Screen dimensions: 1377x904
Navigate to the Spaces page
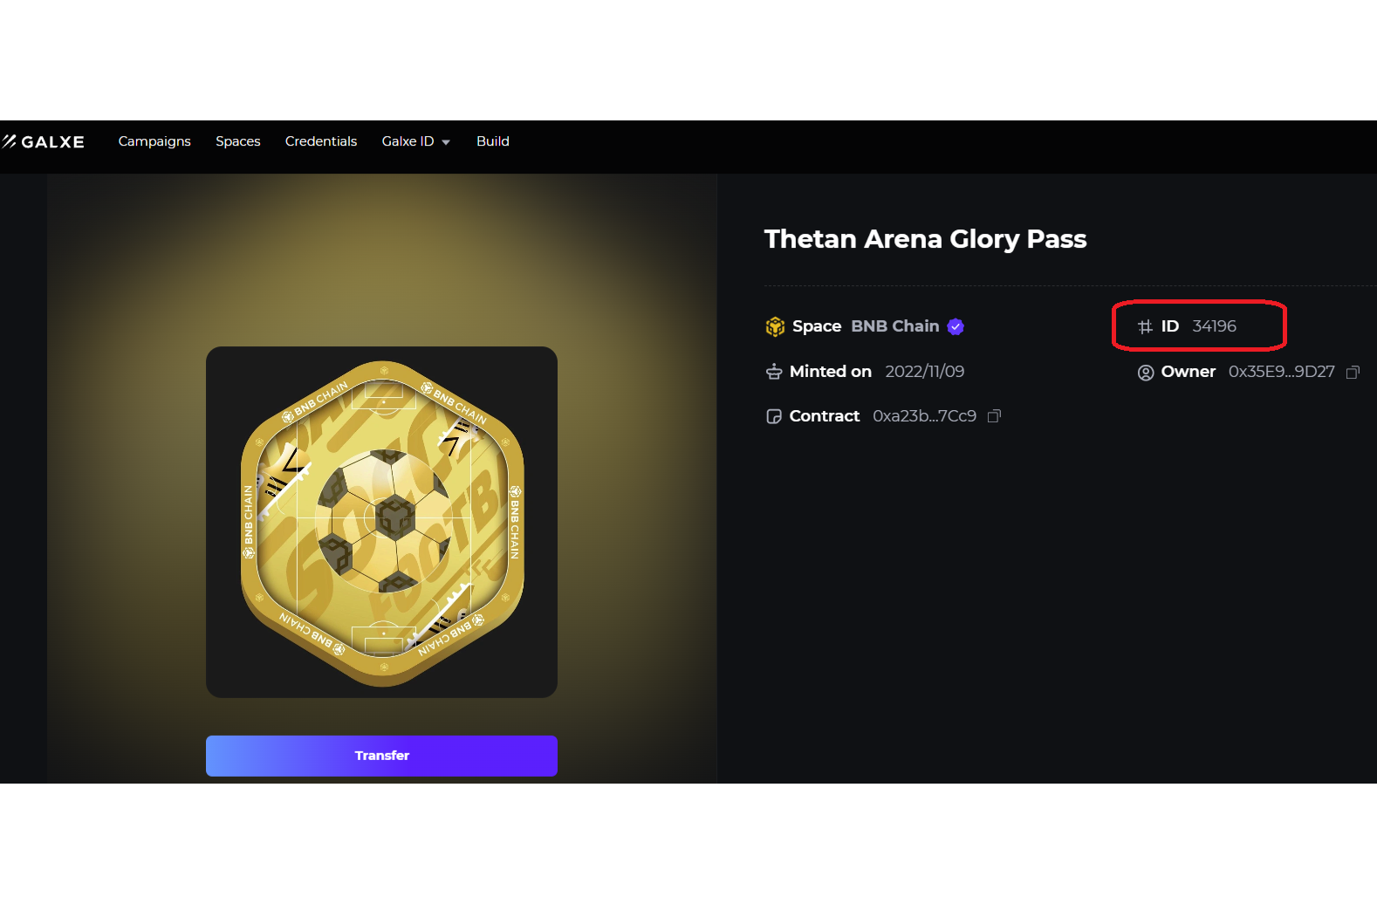click(237, 141)
